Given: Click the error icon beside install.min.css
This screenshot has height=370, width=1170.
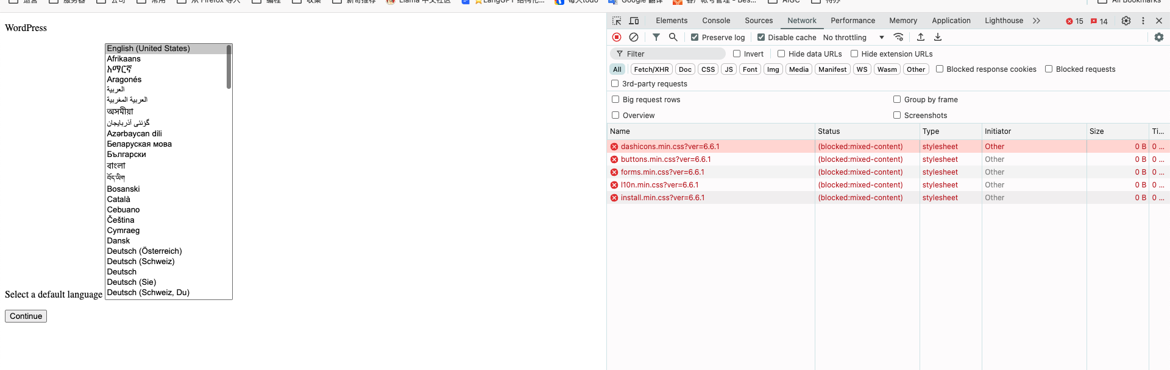Looking at the screenshot, I should [614, 198].
